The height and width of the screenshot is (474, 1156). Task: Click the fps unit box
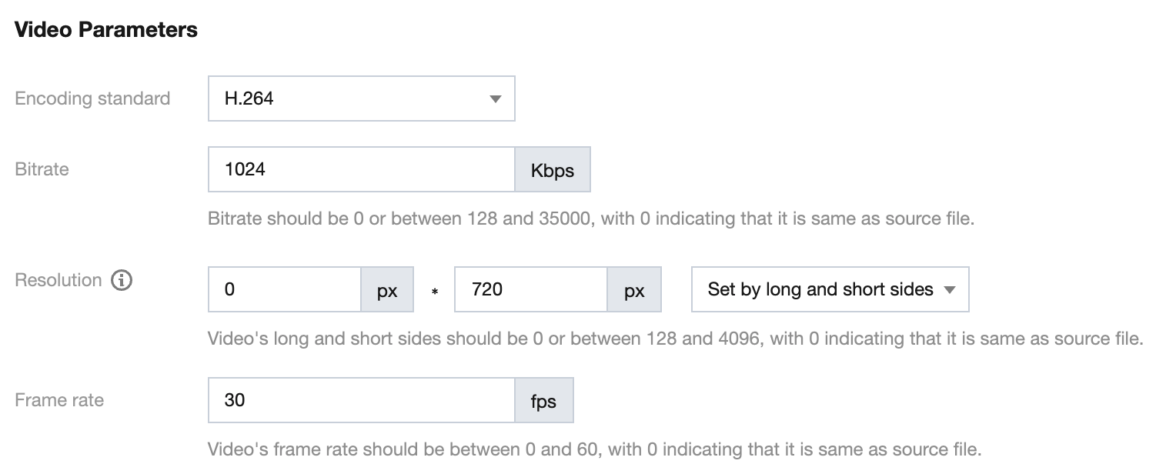pyautogui.click(x=543, y=401)
